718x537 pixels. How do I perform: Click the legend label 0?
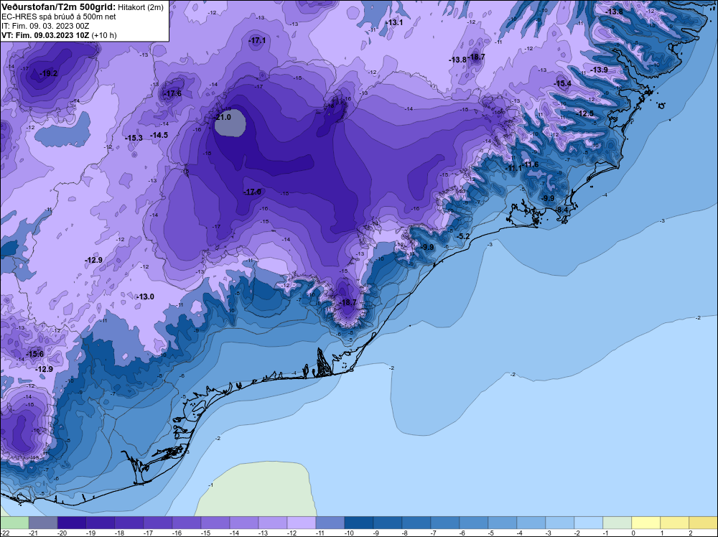[634, 533]
